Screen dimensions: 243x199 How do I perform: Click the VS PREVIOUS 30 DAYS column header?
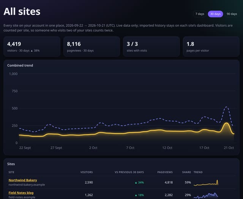(129, 172)
